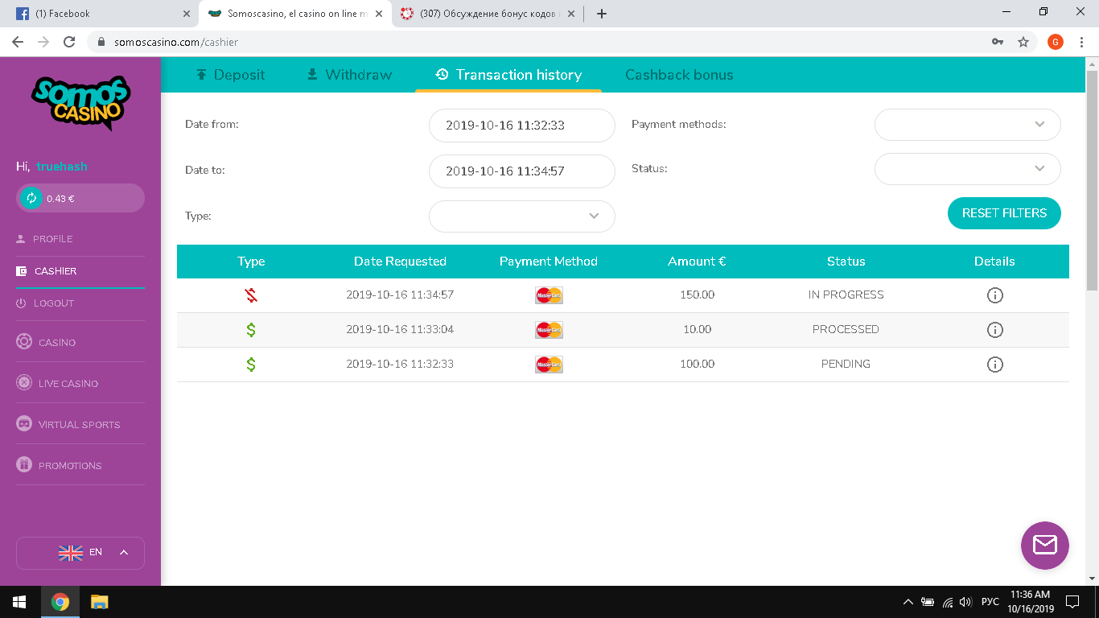
Task: Click the browser back arrow
Action: (x=18, y=42)
